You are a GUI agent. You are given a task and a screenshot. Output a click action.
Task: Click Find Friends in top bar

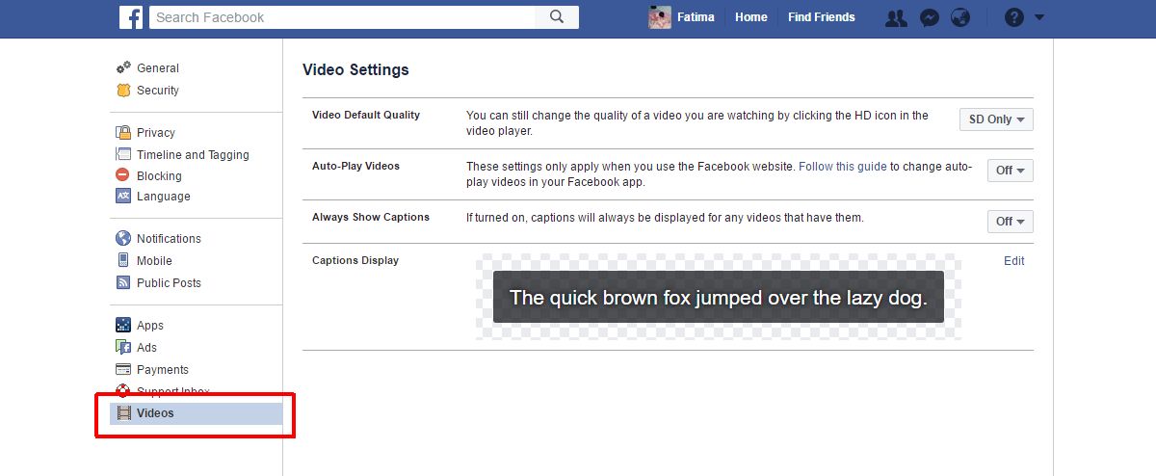pos(821,17)
